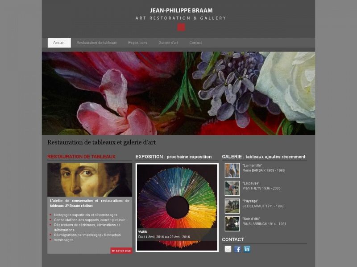Select the Accueil navigation tab
Viewport: 357px width, 267px height.
point(59,43)
